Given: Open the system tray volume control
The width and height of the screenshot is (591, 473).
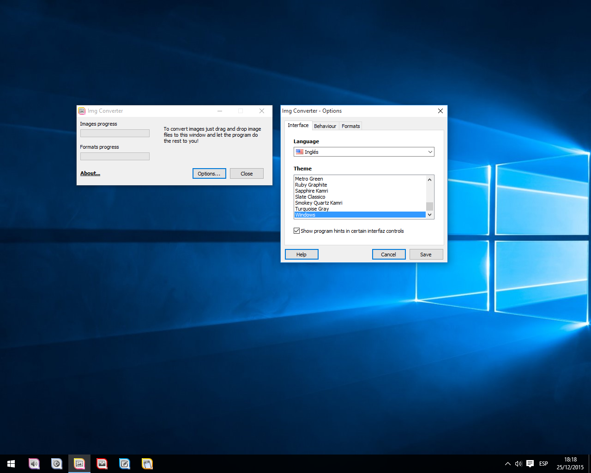Looking at the screenshot, I should coord(519,464).
